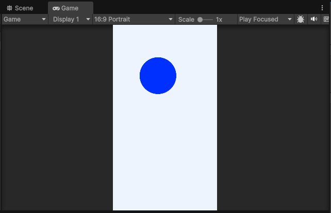Open the three-dot panel options menu

[x=322, y=8]
